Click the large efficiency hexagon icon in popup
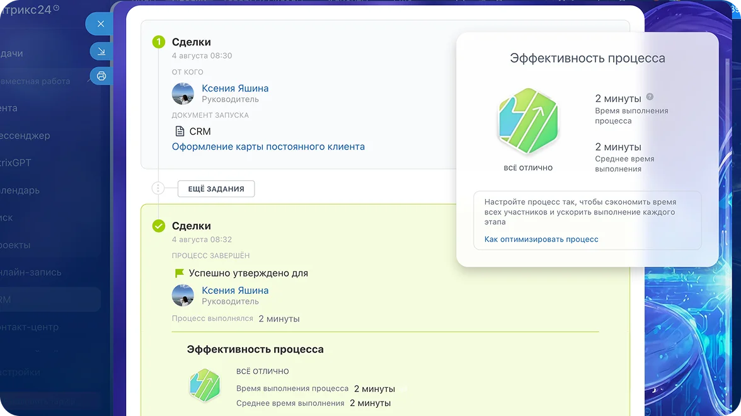The image size is (741, 416). click(528, 122)
